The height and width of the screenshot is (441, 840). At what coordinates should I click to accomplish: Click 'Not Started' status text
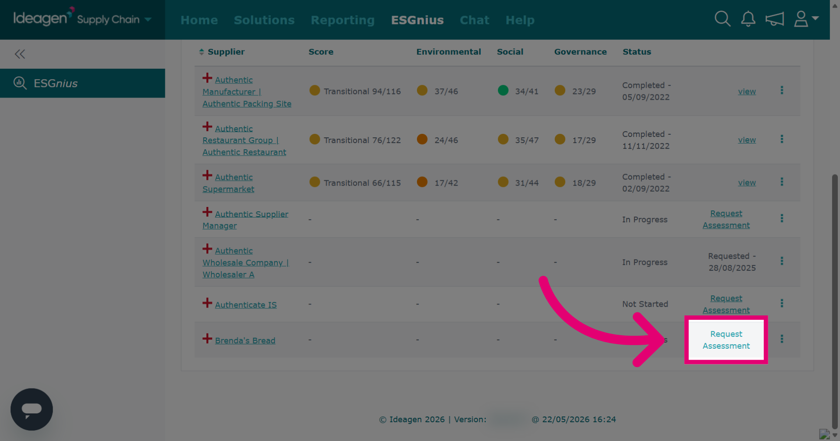click(645, 304)
